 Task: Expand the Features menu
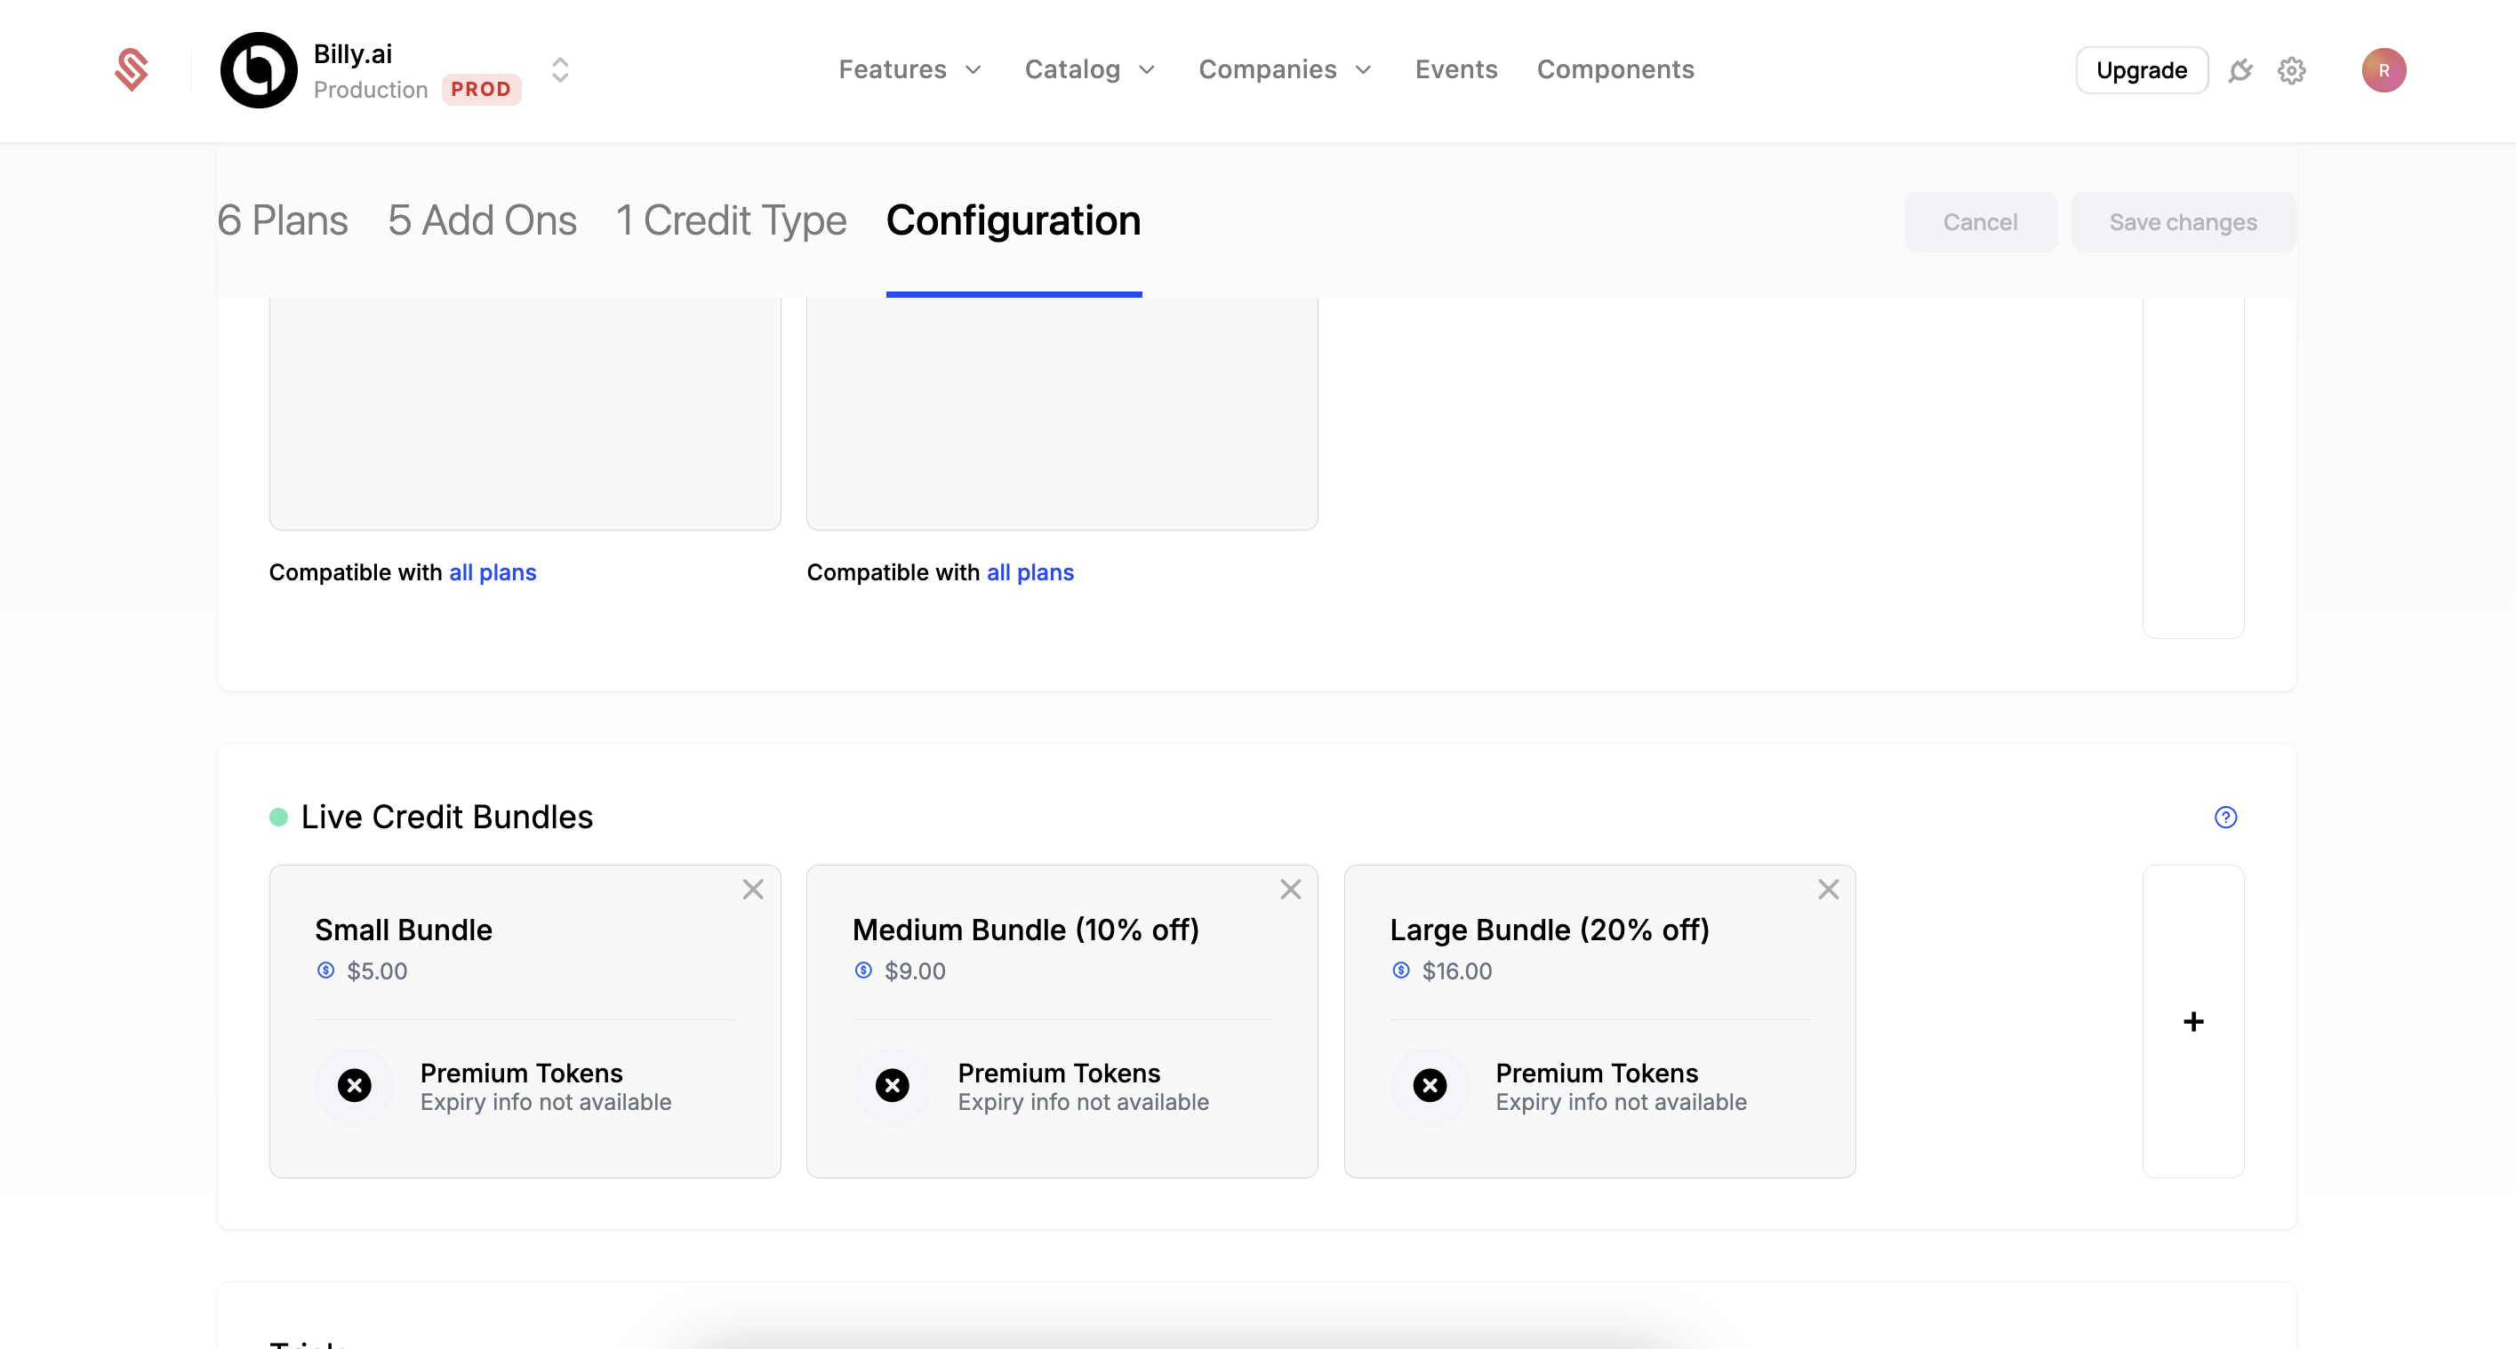pyautogui.click(x=909, y=69)
